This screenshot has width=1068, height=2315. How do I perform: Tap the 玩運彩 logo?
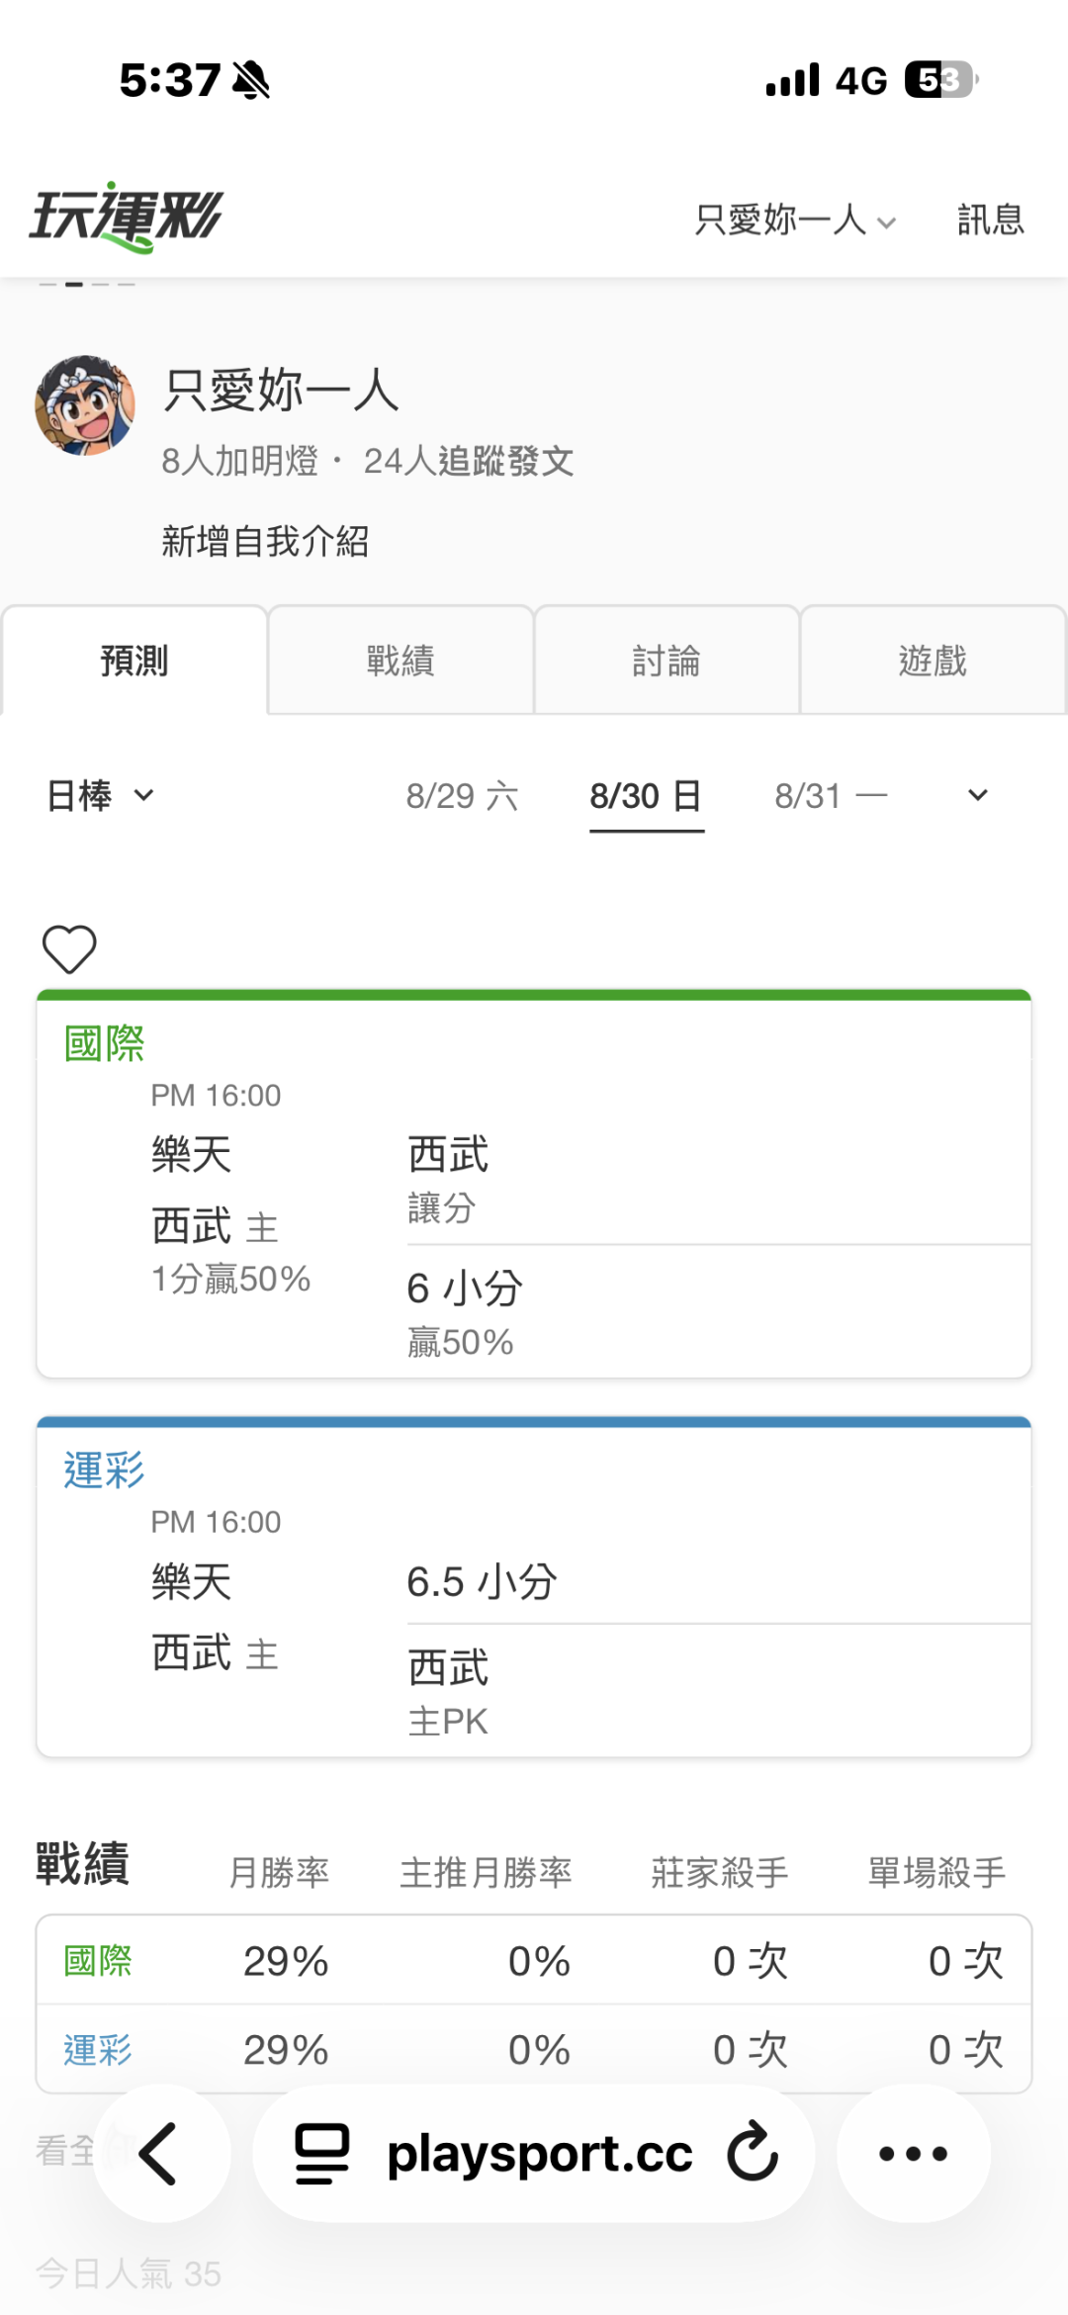[x=127, y=217]
